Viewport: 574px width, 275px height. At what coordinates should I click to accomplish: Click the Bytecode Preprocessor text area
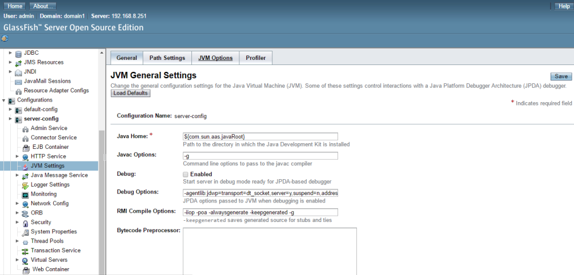click(270, 251)
